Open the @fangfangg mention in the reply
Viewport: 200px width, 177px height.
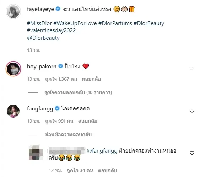(102, 151)
